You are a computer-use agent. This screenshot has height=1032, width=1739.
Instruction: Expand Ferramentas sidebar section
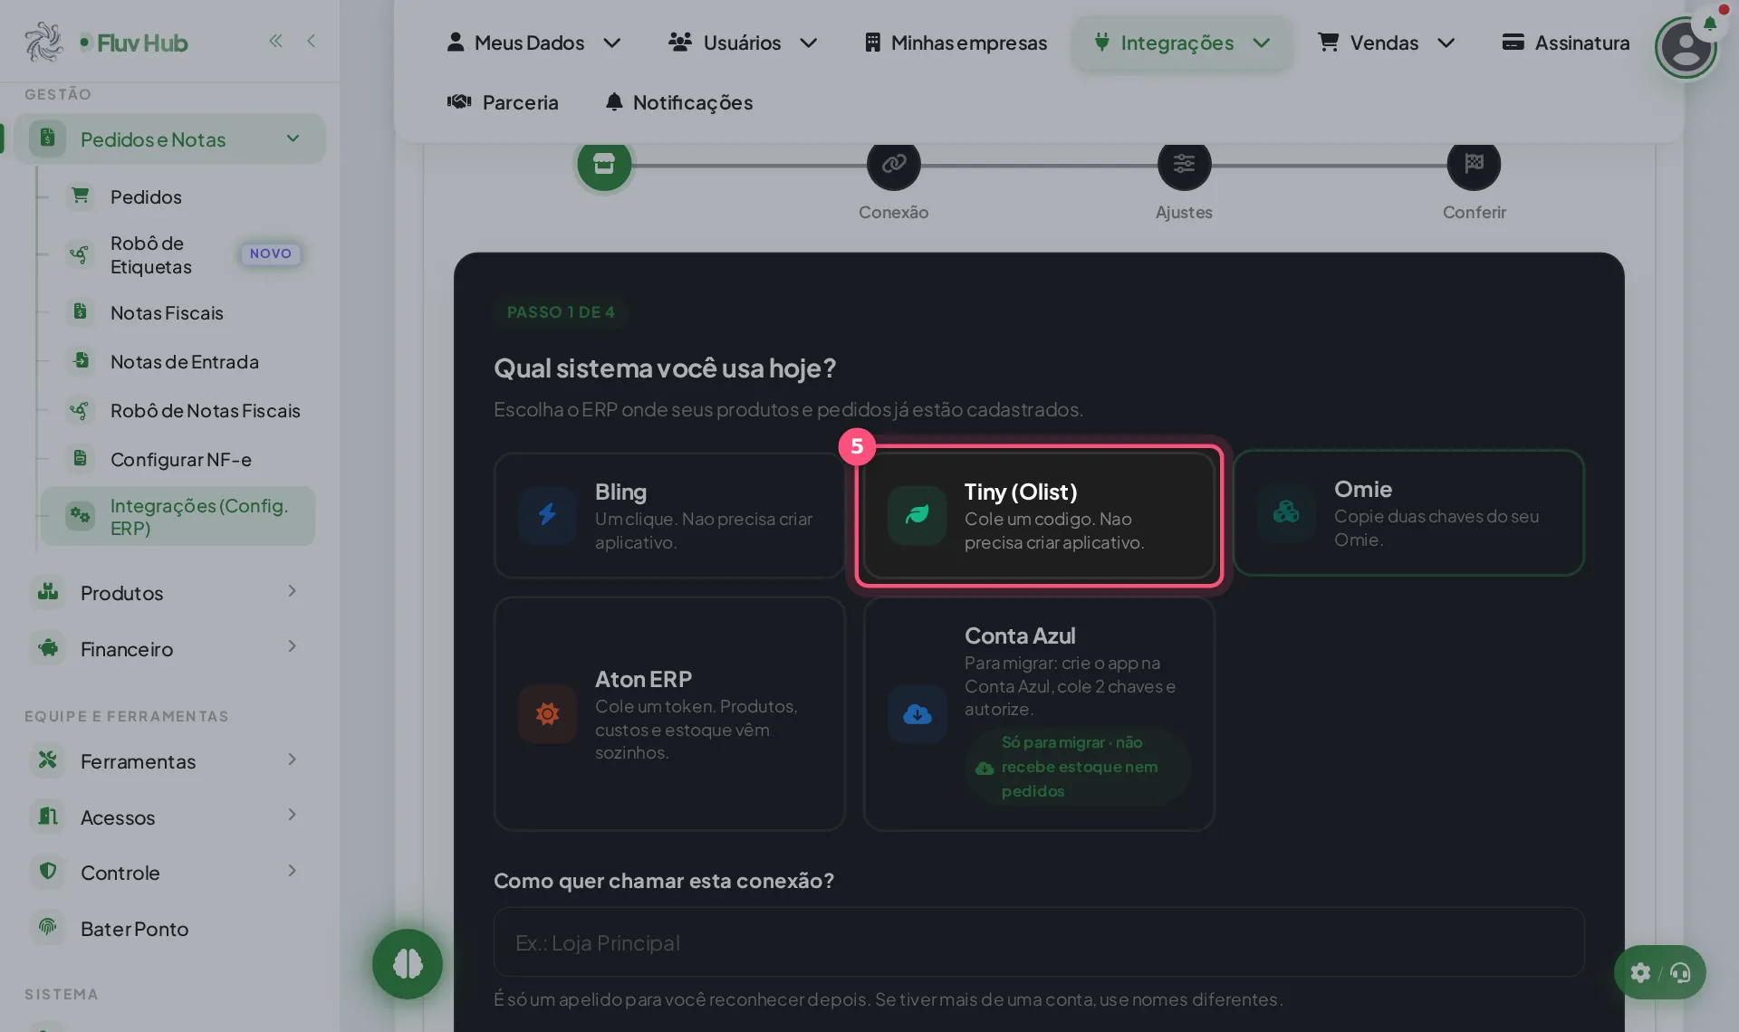[169, 761]
